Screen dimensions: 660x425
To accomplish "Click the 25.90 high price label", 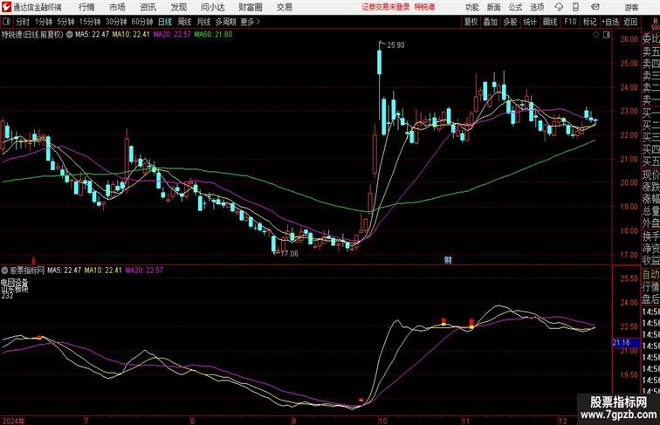I will [395, 45].
